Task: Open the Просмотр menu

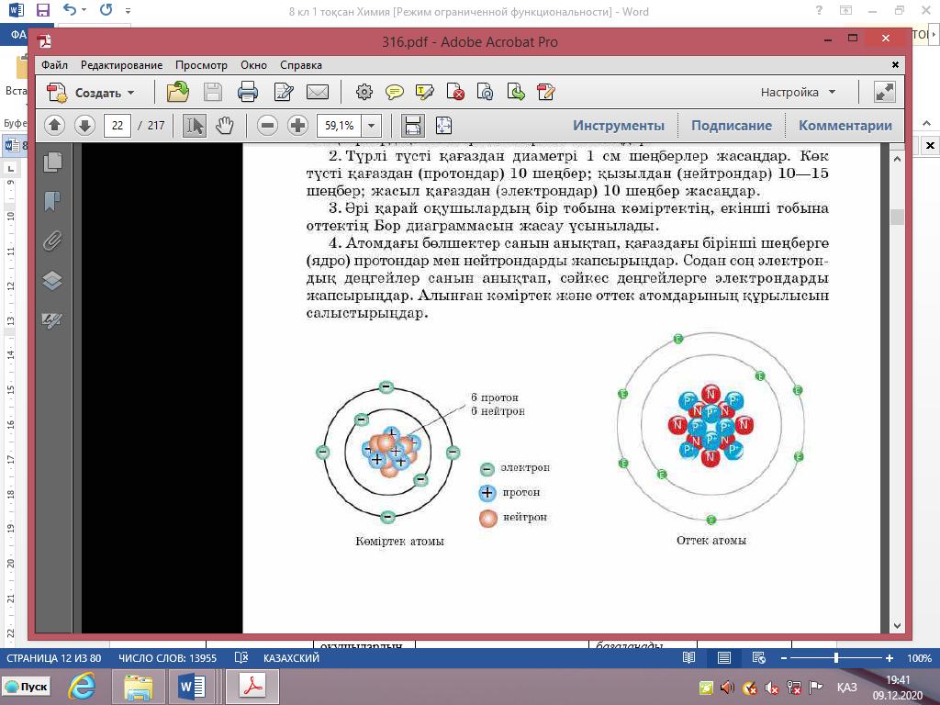Action: (x=201, y=65)
